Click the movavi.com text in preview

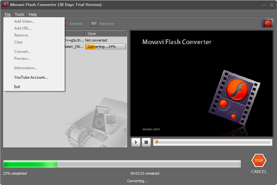[x=151, y=129]
